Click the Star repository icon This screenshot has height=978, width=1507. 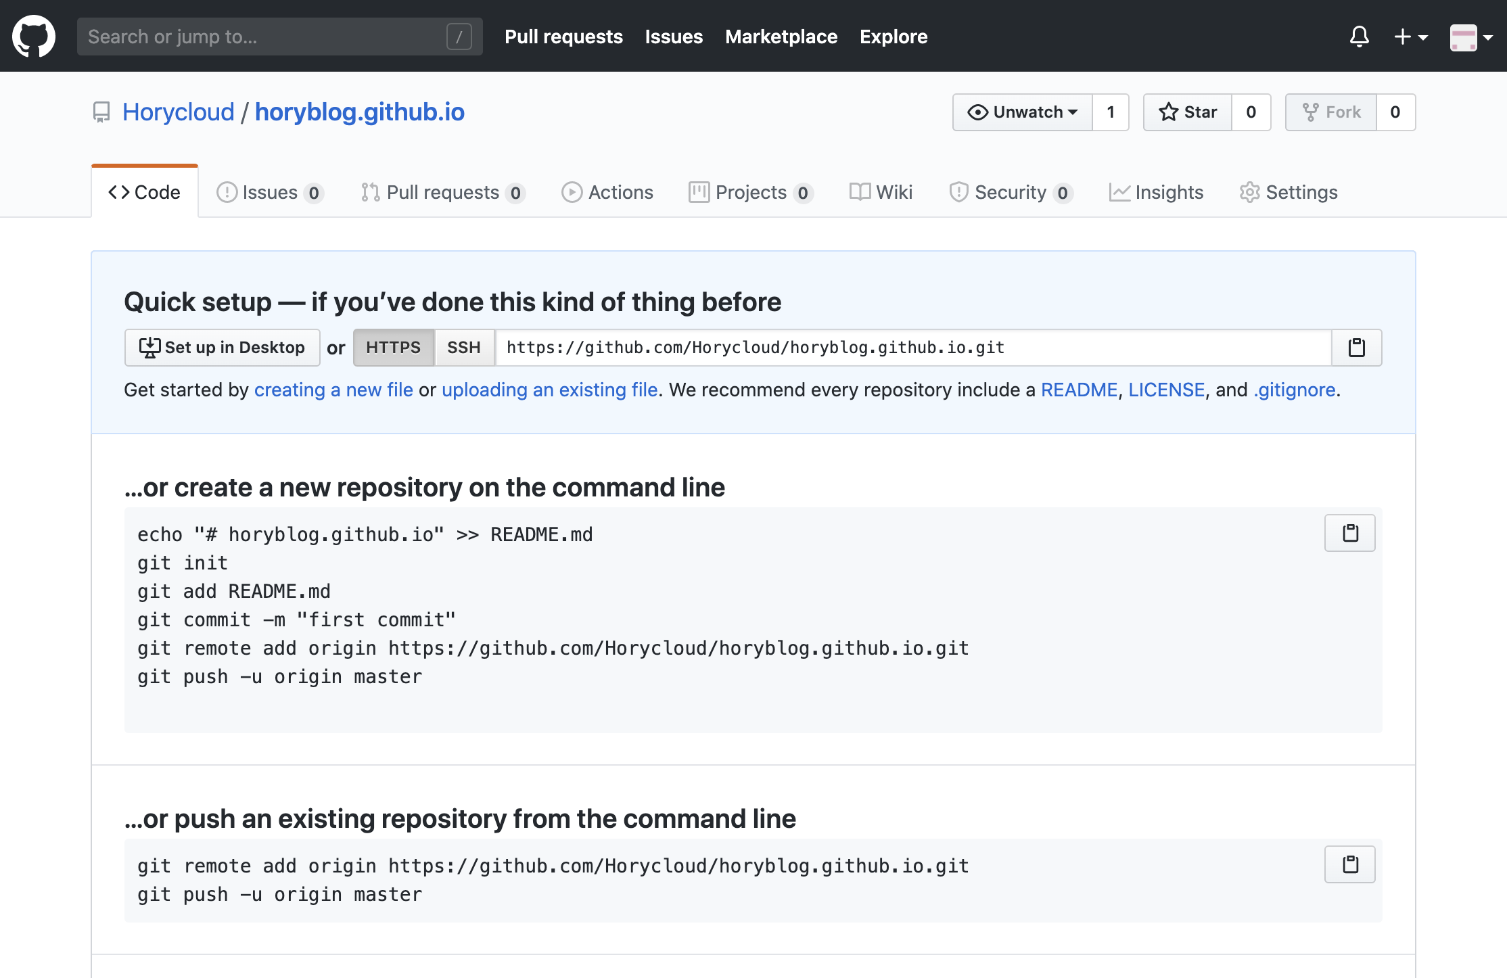pyautogui.click(x=1169, y=110)
